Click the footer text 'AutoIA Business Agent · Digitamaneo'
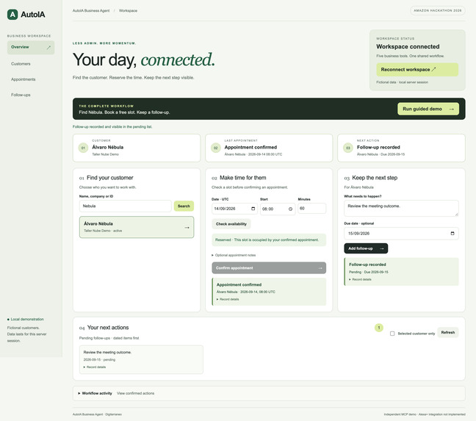 coord(97,414)
